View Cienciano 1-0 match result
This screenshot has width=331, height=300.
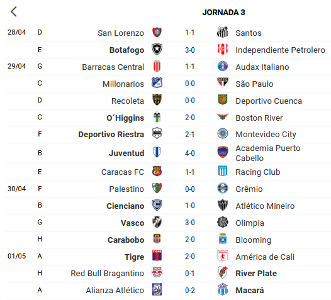coord(190,206)
